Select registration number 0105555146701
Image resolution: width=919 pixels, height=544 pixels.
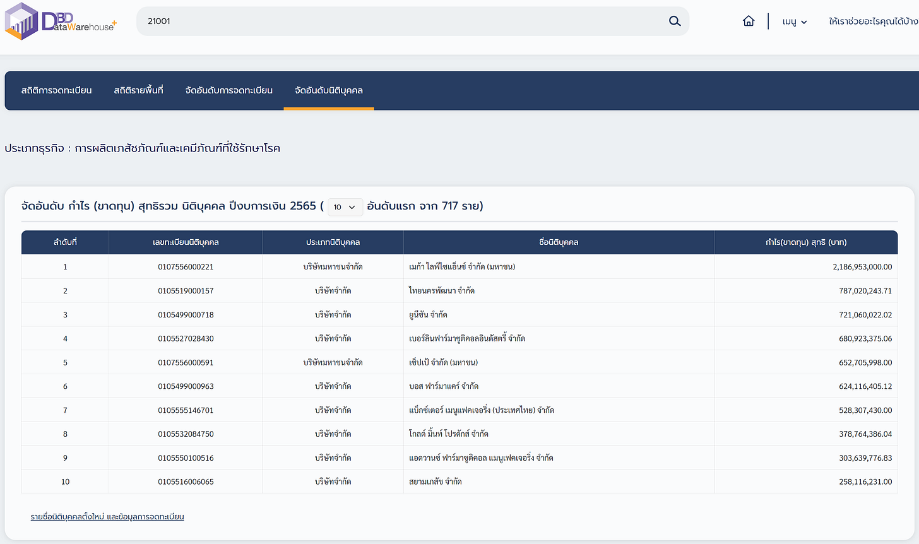186,410
